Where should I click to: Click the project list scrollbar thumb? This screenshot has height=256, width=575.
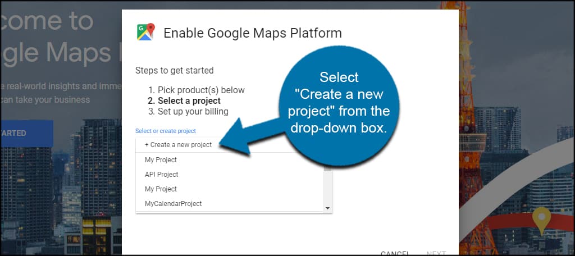327,169
